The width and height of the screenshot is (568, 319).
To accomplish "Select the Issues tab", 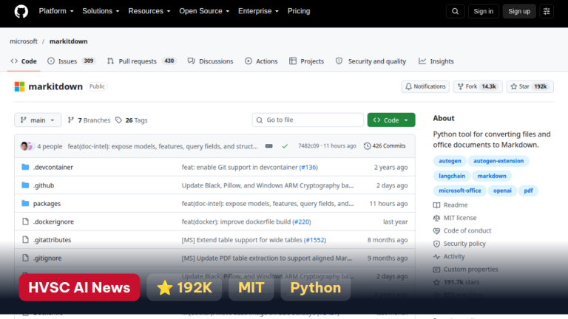I will 71,61.
